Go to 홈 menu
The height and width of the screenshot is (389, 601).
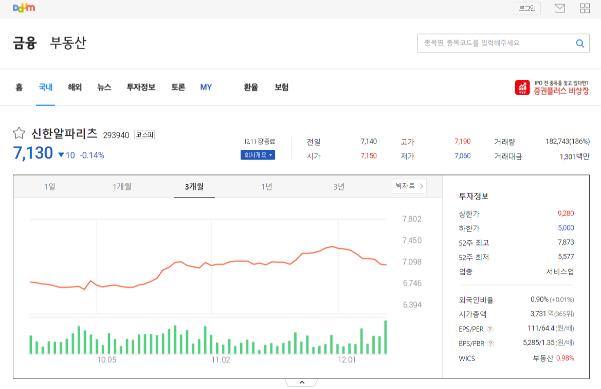coord(19,87)
